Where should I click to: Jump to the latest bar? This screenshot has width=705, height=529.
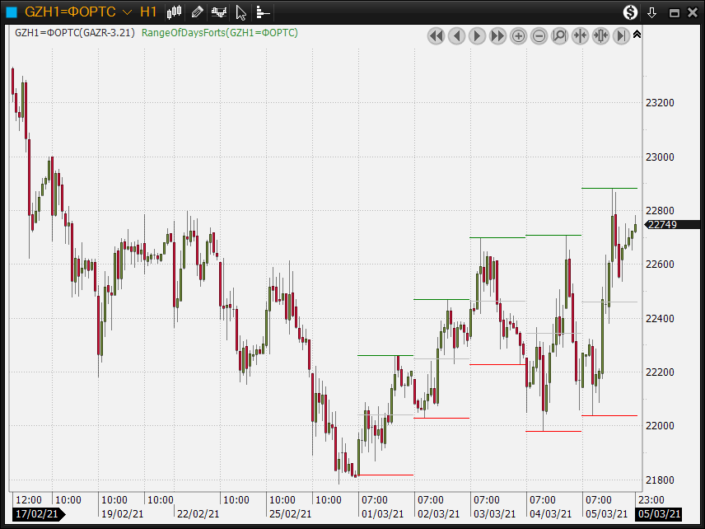click(x=621, y=35)
